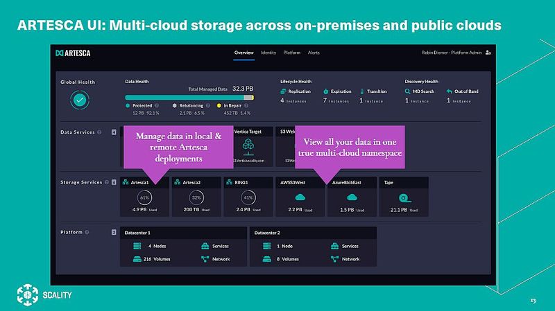The image size is (555, 311).
Task: Open the Replication 4 instances link
Action: pos(293,100)
